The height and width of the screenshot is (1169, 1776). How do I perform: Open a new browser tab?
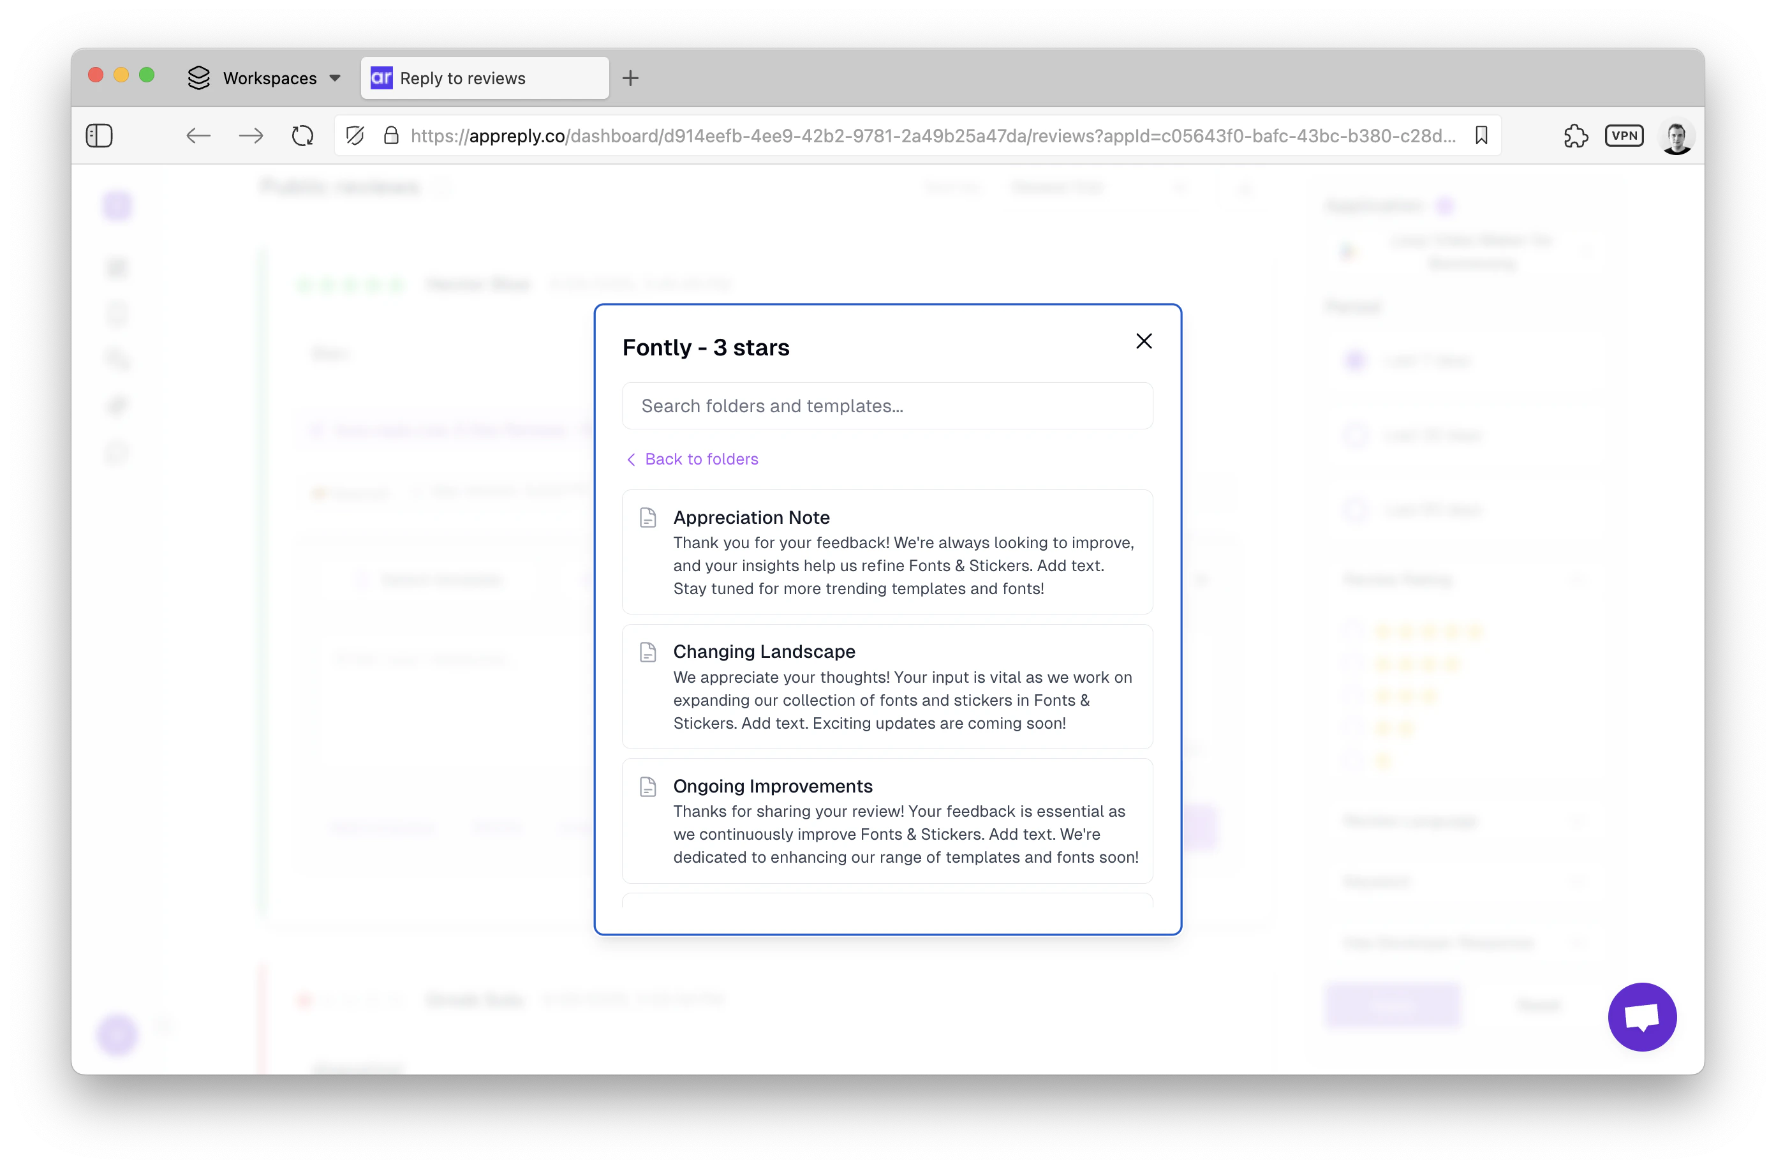click(x=630, y=78)
